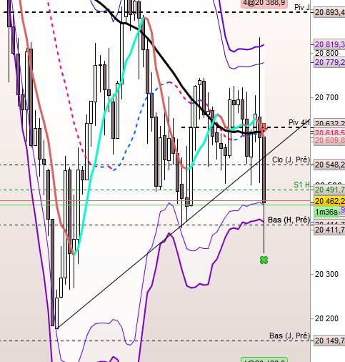Select the Bas (H, Pré) level label
Image resolution: width=345 pixels, height=362 pixels.
click(289, 220)
